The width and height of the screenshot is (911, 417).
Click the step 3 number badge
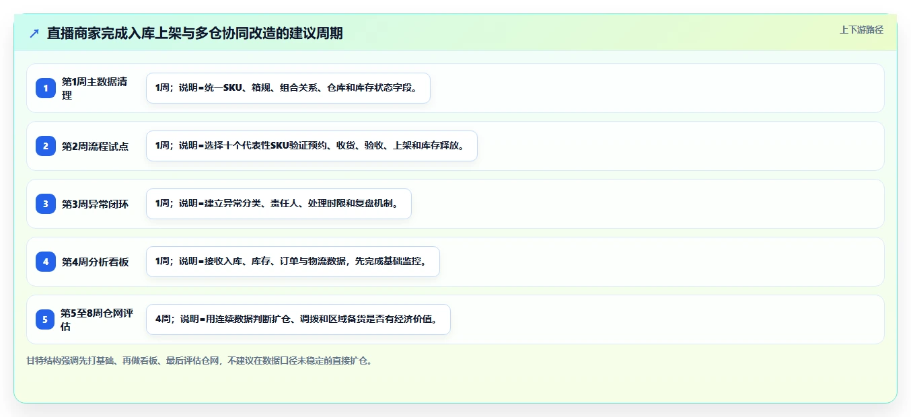46,204
